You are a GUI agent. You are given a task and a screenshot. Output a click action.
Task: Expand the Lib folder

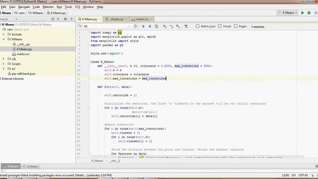pos(3,59)
